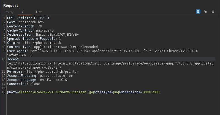
Task: Show non-printable characters with \n button
Action: (x=206, y=12)
